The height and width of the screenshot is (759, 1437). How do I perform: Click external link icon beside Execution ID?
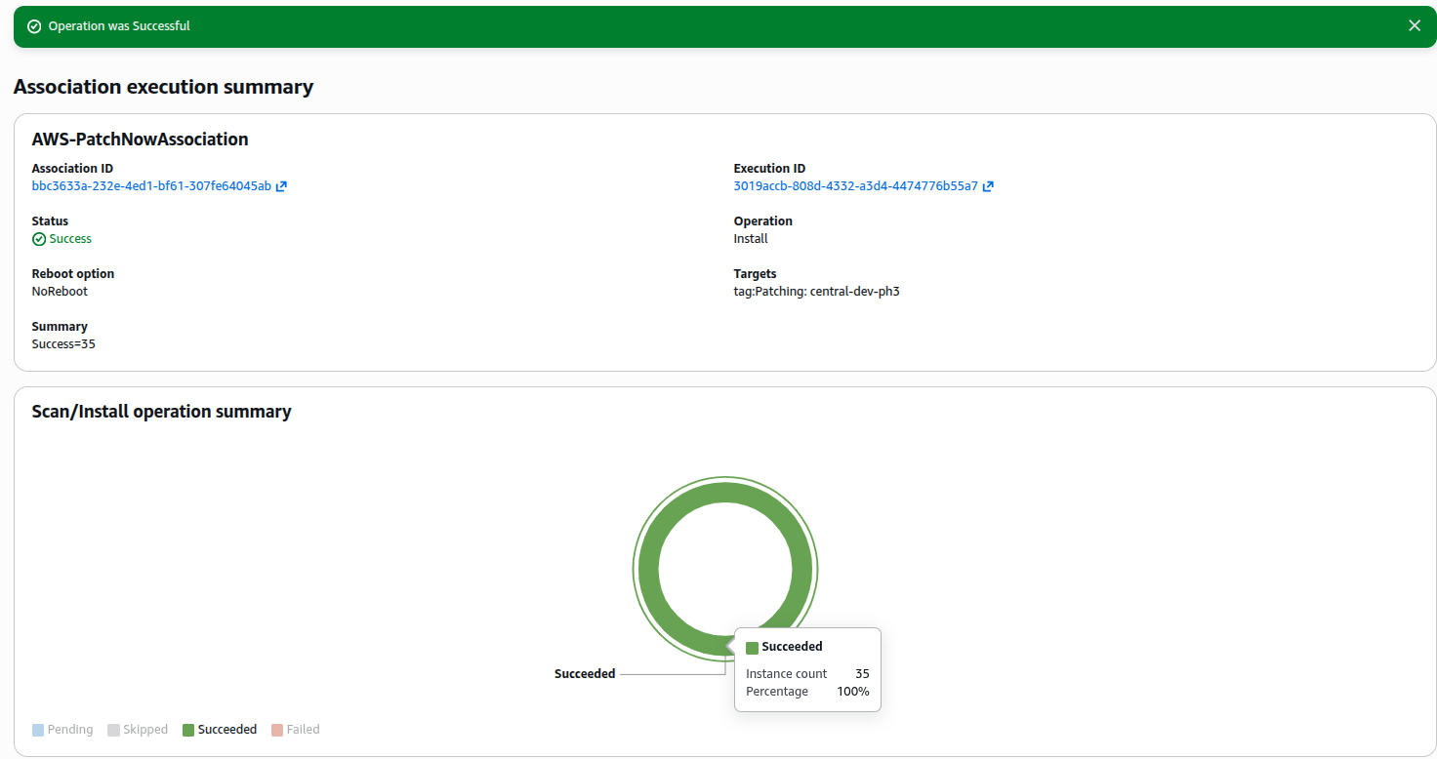point(988,186)
